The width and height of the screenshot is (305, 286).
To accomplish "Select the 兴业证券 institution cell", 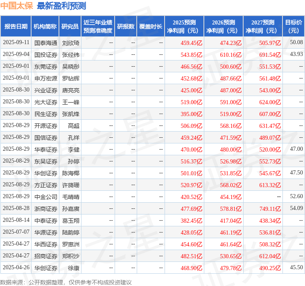I will pyautogui.click(x=46, y=90).
